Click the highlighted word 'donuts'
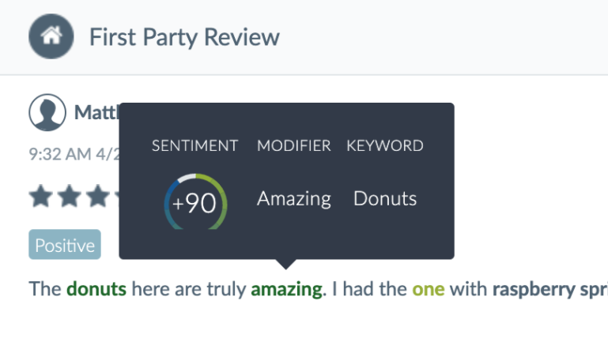This screenshot has height=342, width=608. [96, 289]
